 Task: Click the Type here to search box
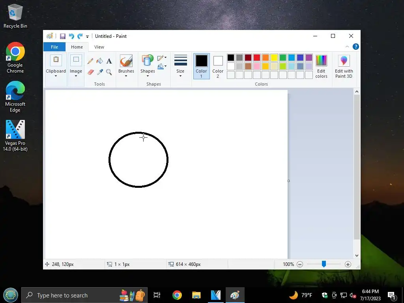click(x=84, y=295)
